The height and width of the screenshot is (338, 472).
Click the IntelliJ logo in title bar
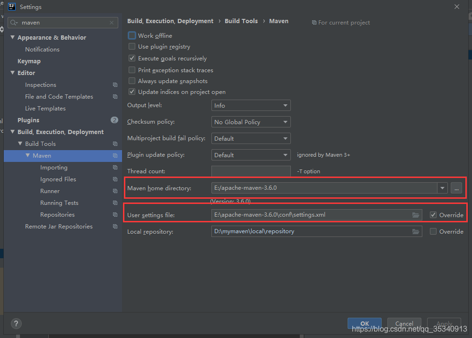(x=11, y=6)
